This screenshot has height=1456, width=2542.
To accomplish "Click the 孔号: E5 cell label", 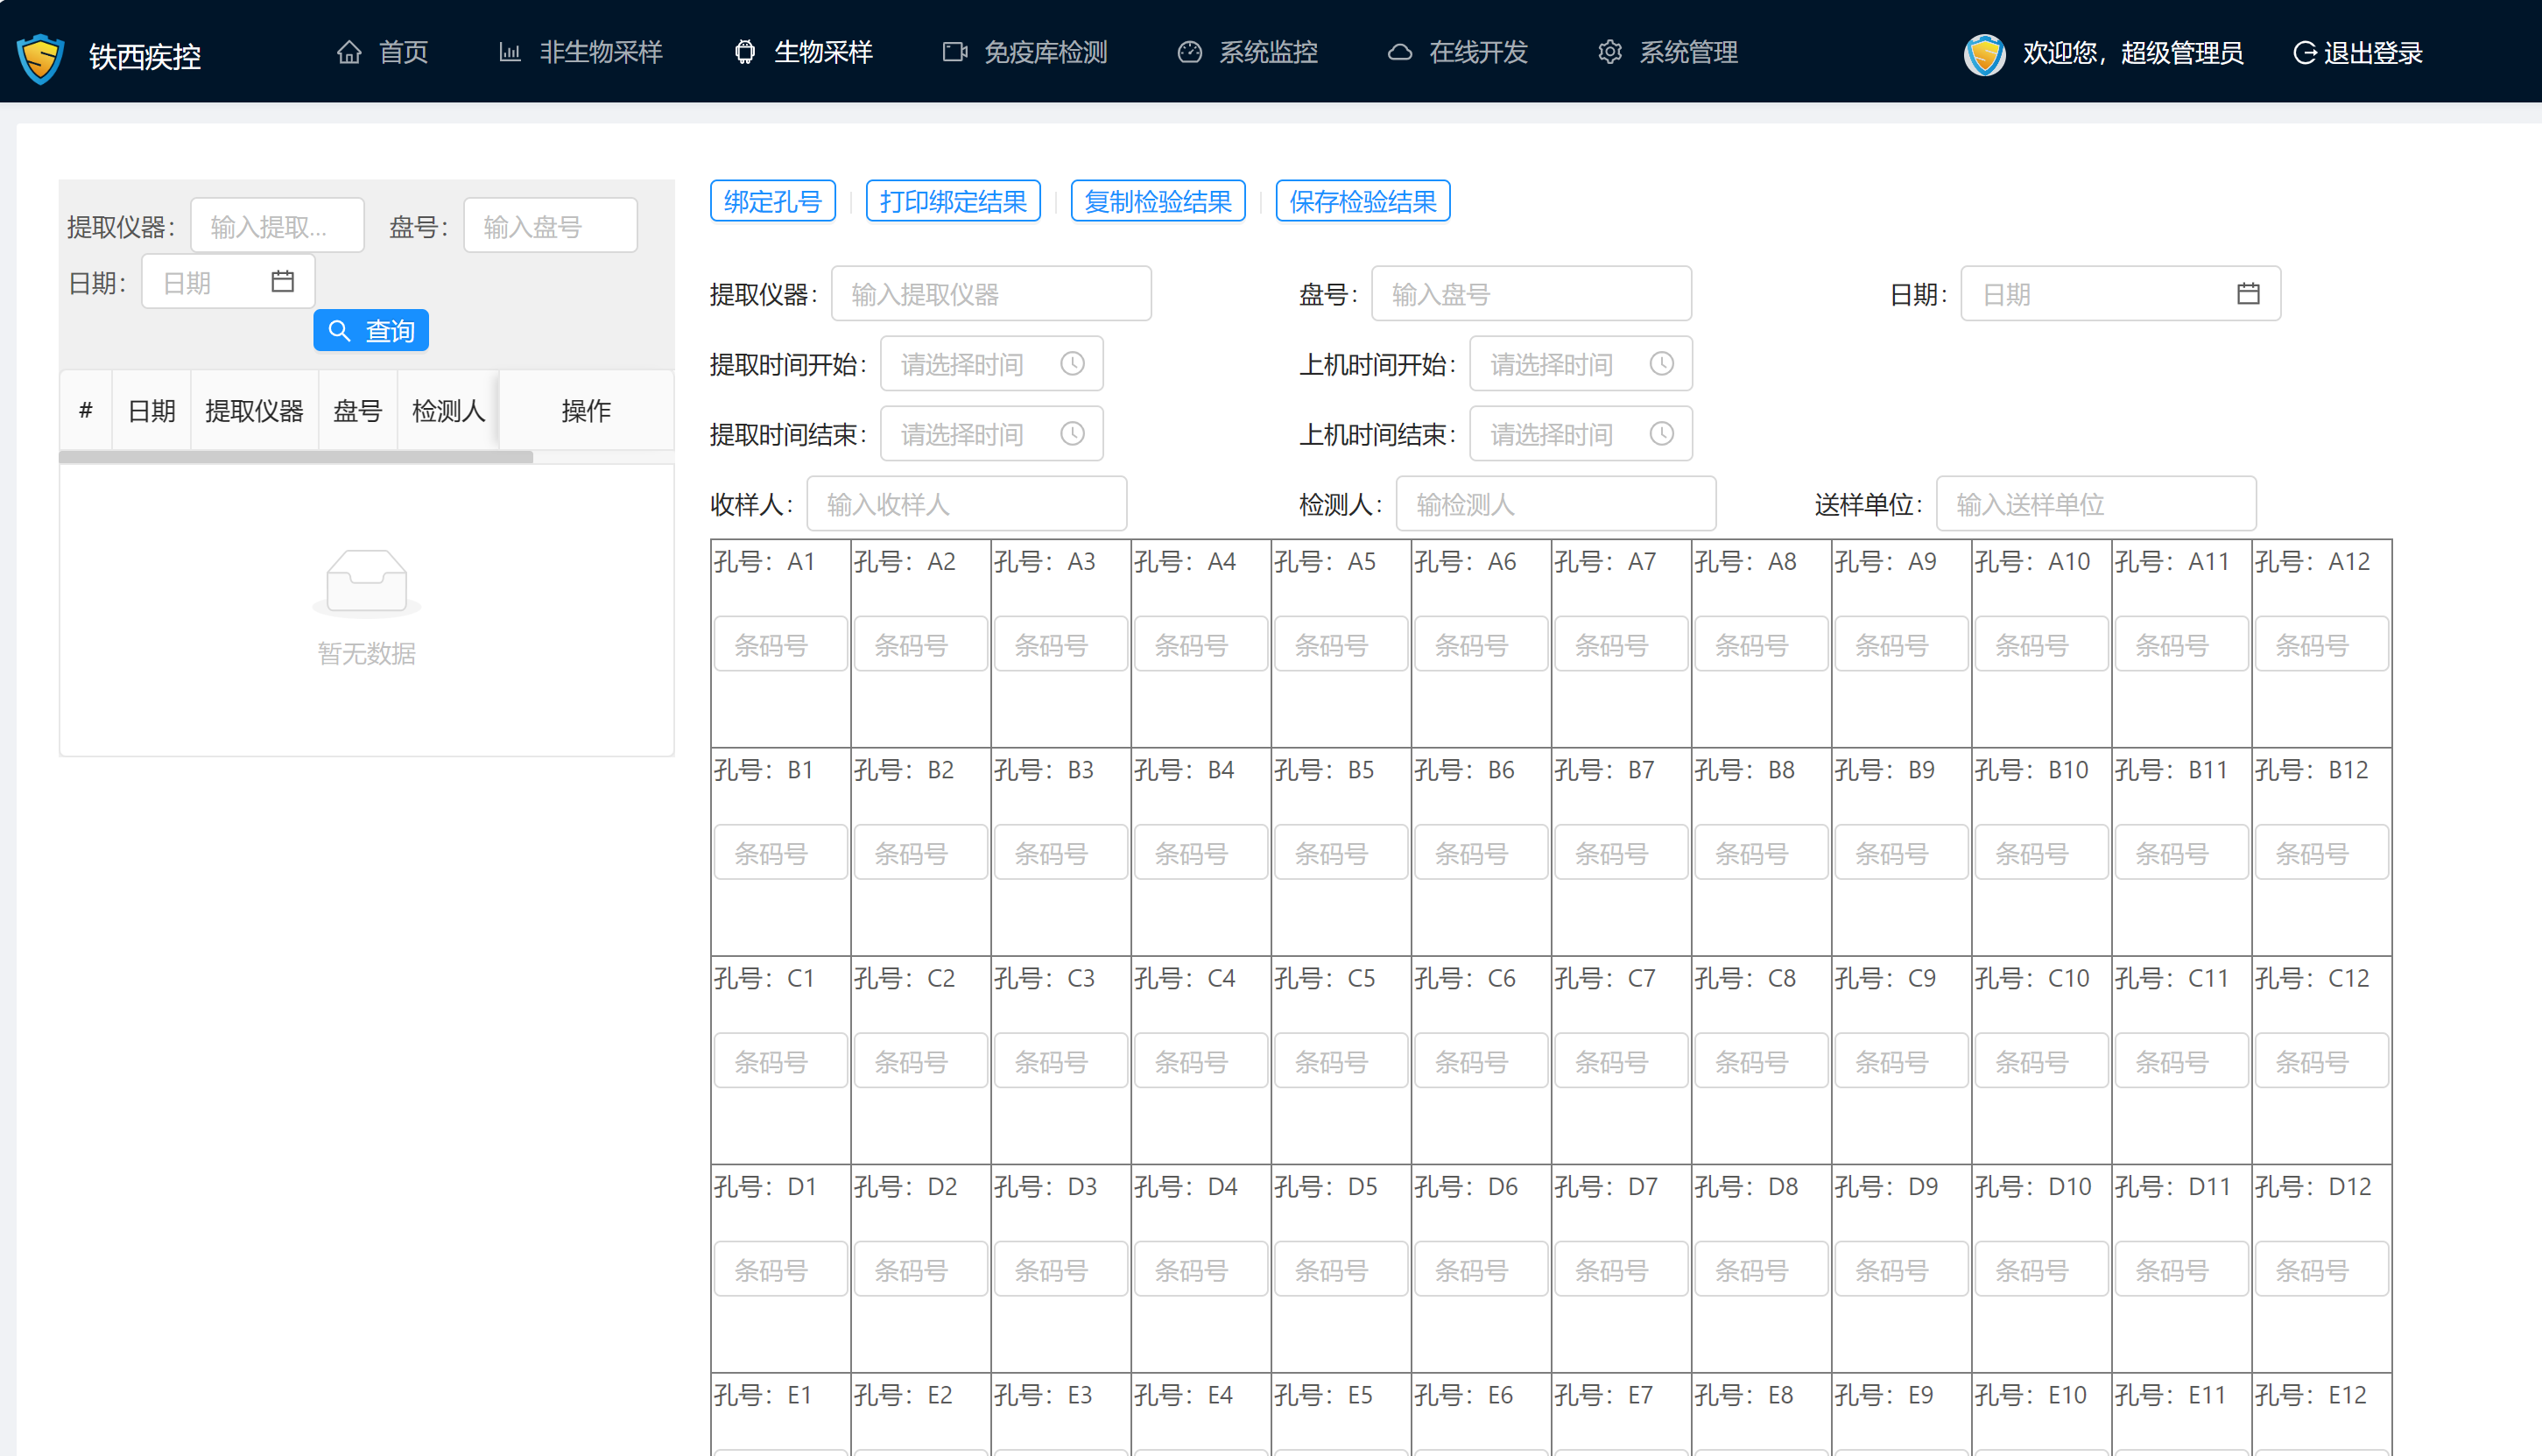I will 1324,1394.
